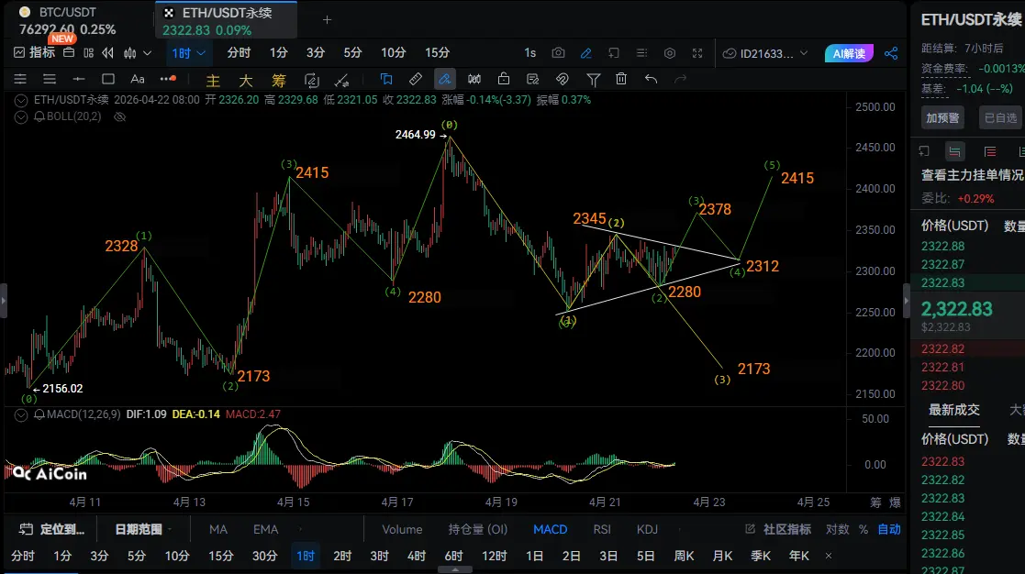
Task: Select the red sell-orders-only view icon
Action: coord(990,151)
